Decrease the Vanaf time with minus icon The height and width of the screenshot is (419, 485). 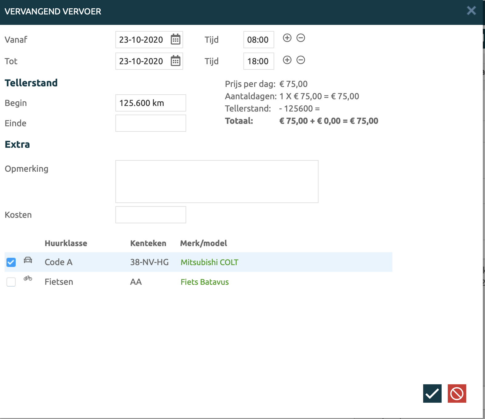[301, 38]
